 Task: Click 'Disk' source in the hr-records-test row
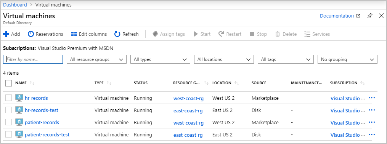[256, 110]
